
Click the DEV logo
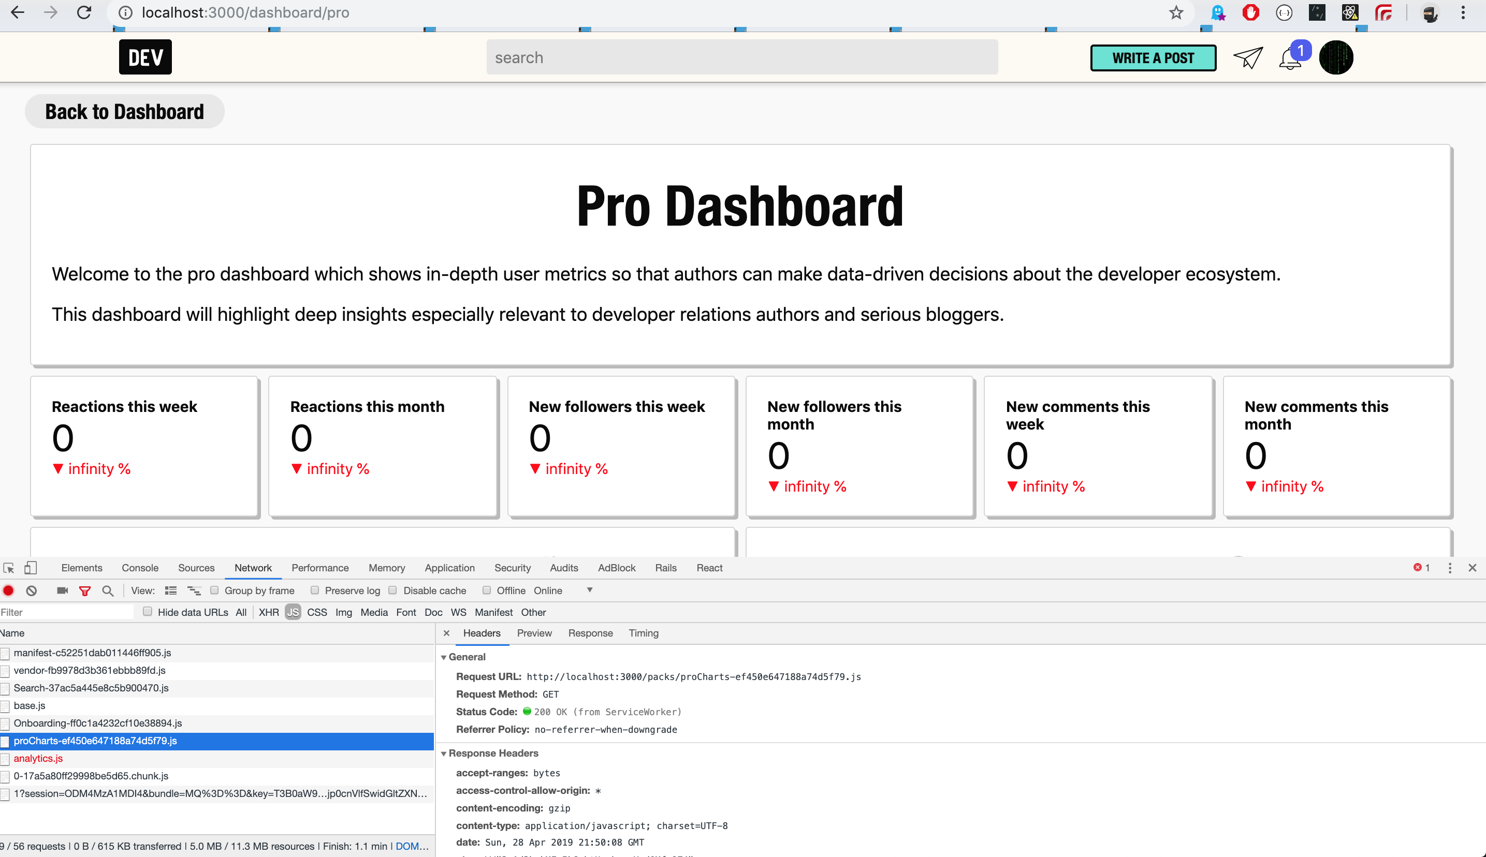click(x=145, y=56)
